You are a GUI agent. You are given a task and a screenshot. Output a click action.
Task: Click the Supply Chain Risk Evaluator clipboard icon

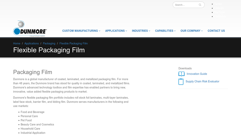[181, 82]
